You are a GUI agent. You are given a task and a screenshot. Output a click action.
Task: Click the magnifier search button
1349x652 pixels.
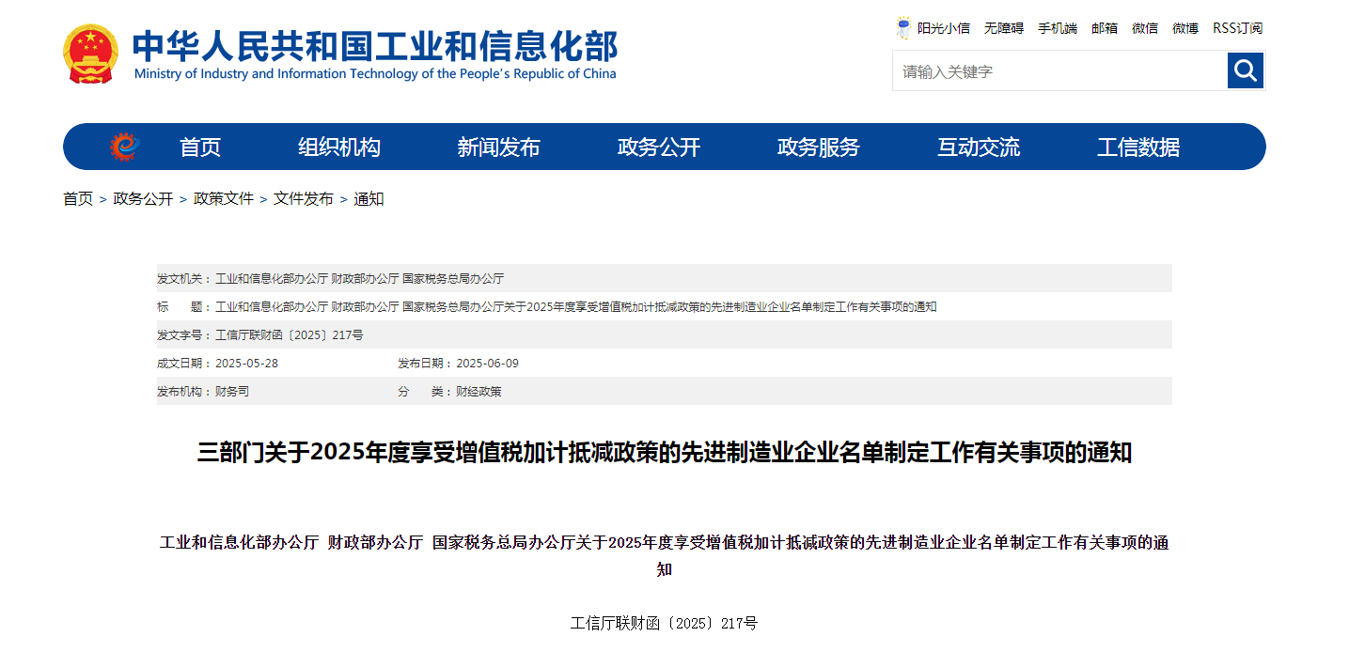[1246, 70]
